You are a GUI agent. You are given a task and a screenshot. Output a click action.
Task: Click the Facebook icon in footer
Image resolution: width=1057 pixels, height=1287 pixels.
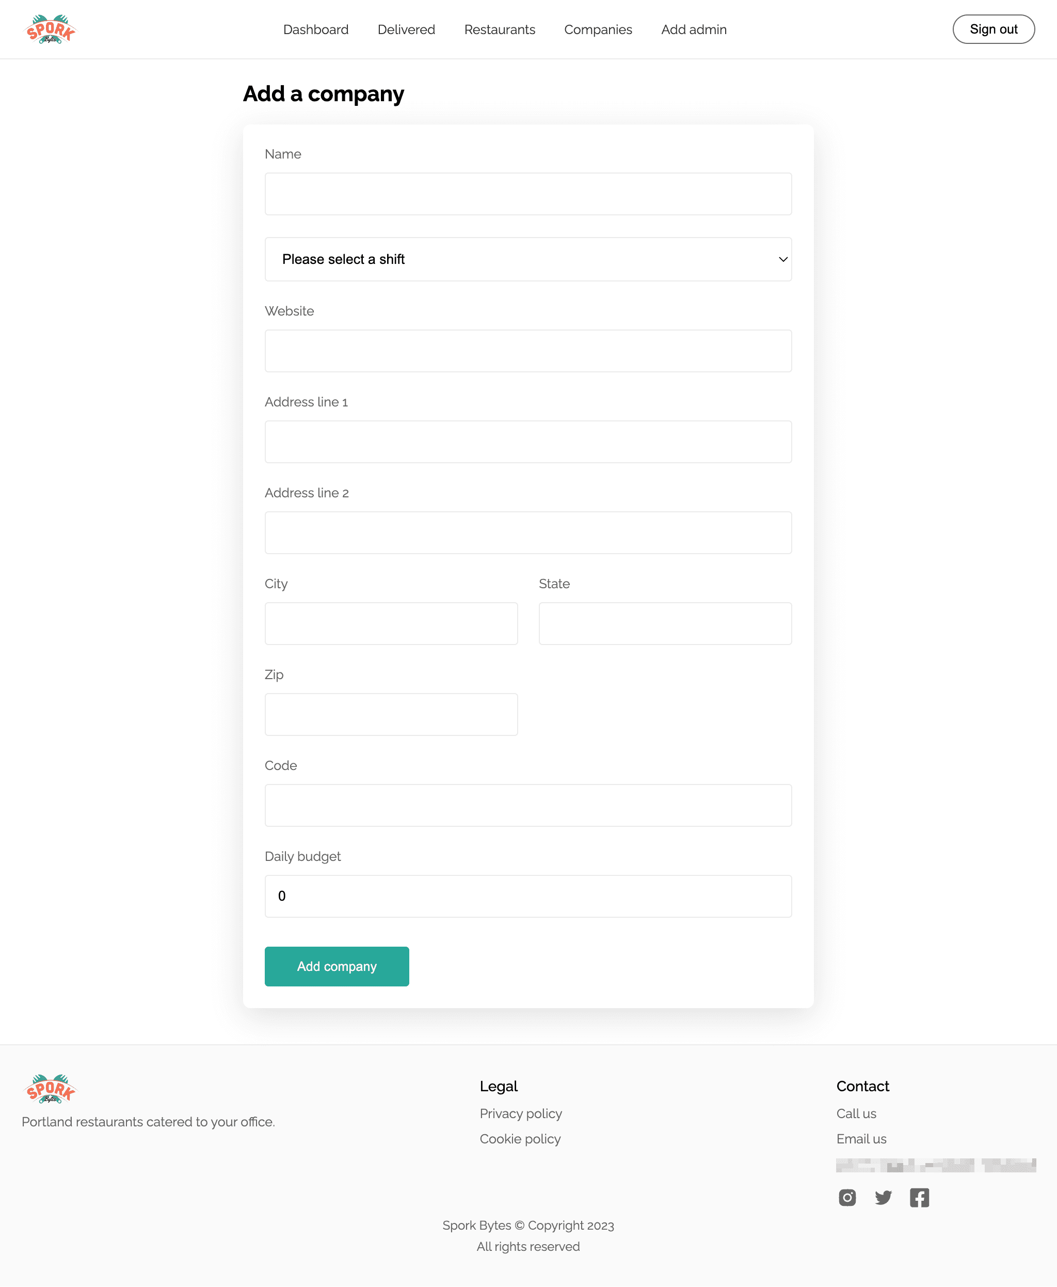tap(919, 1197)
